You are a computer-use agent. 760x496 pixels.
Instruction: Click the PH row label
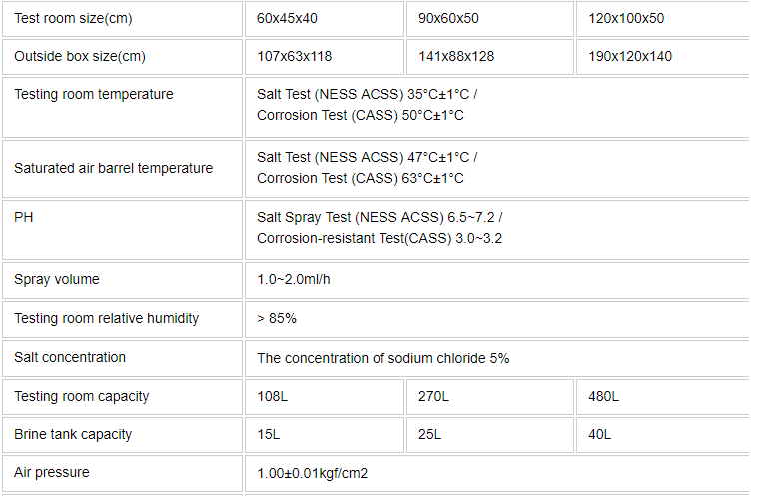click(24, 217)
